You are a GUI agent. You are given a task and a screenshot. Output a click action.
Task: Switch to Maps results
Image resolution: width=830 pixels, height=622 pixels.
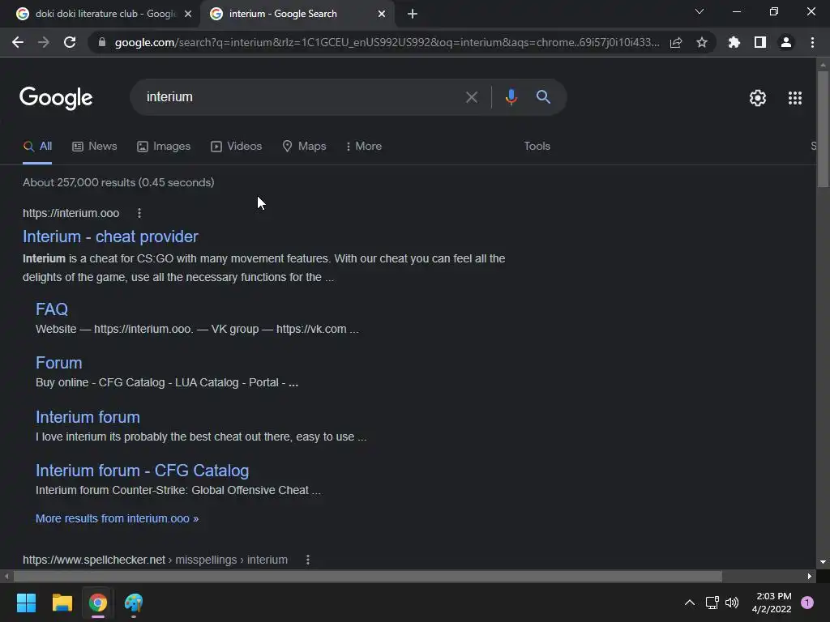[304, 146]
